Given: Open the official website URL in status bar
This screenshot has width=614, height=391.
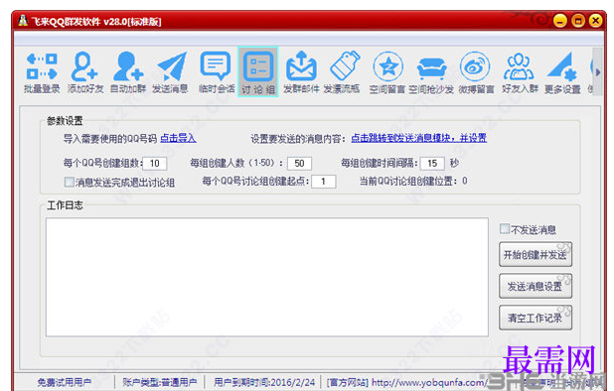Looking at the screenshot, I should click(x=429, y=382).
